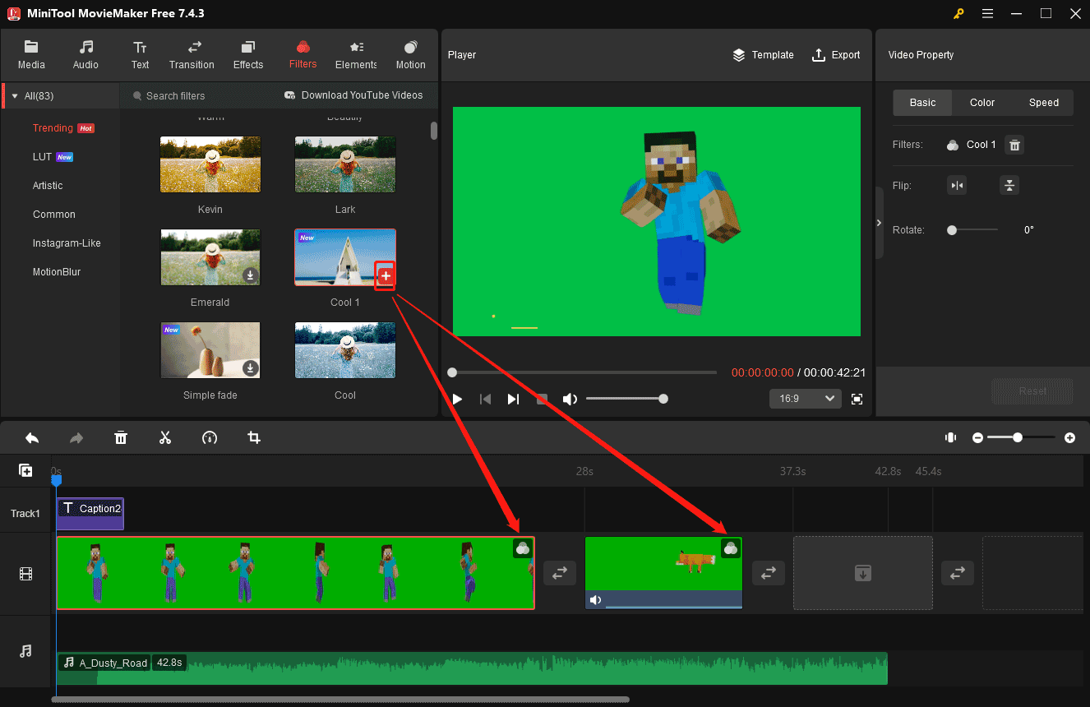
Task: Select the Instagram-Like filter category
Action: click(67, 243)
